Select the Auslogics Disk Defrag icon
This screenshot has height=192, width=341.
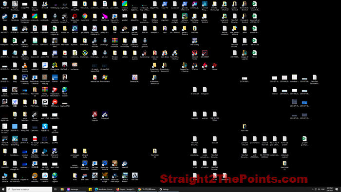15,141
